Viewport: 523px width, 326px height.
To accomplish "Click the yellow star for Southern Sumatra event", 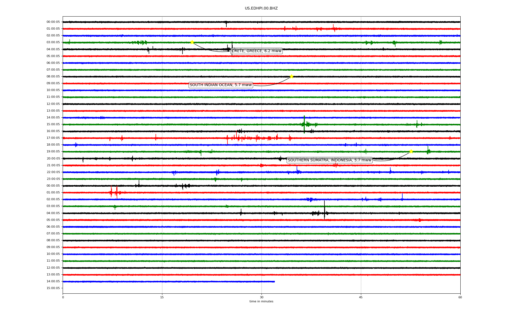I will (411, 151).
